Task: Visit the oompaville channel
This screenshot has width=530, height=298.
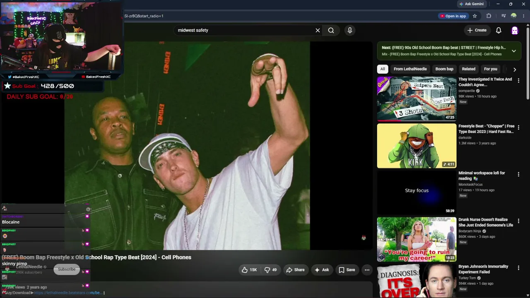Action: (467, 91)
